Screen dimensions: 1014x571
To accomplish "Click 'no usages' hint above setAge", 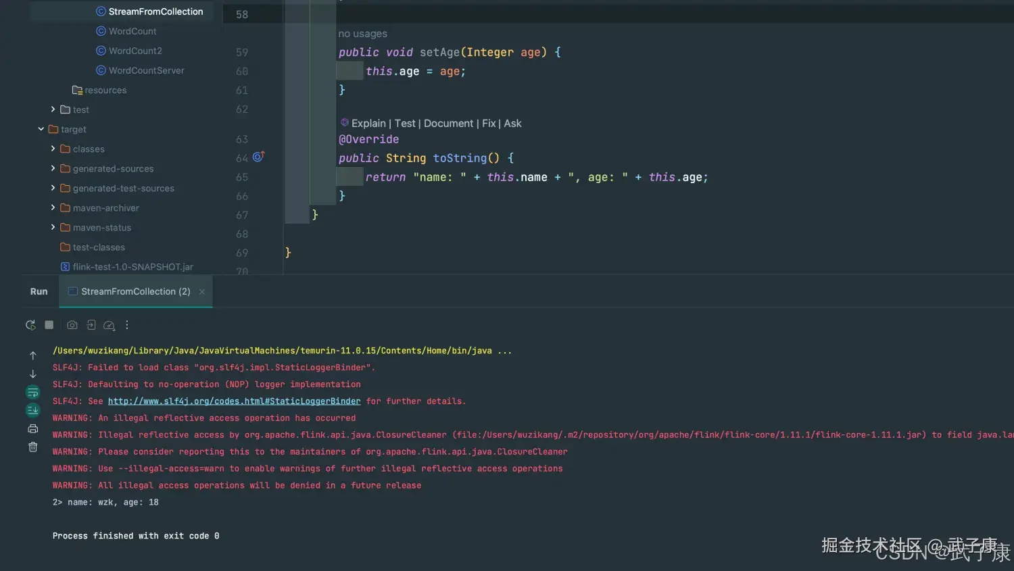I will point(363,34).
